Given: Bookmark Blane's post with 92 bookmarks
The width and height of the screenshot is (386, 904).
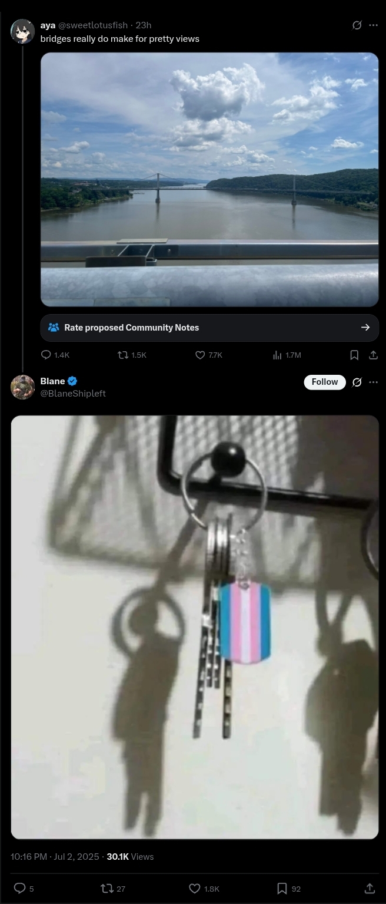Looking at the screenshot, I should pyautogui.click(x=282, y=889).
